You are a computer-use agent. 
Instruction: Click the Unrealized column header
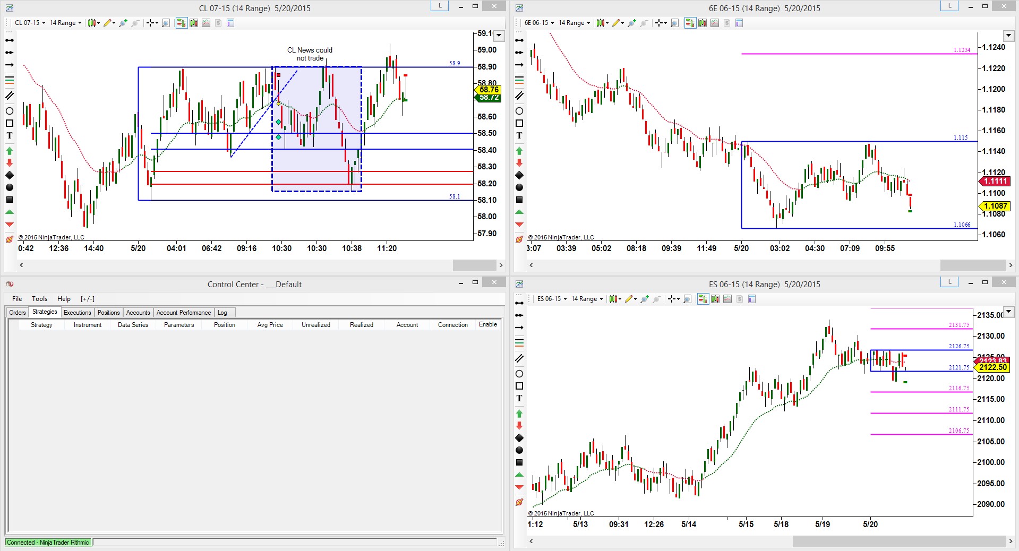(x=316, y=325)
